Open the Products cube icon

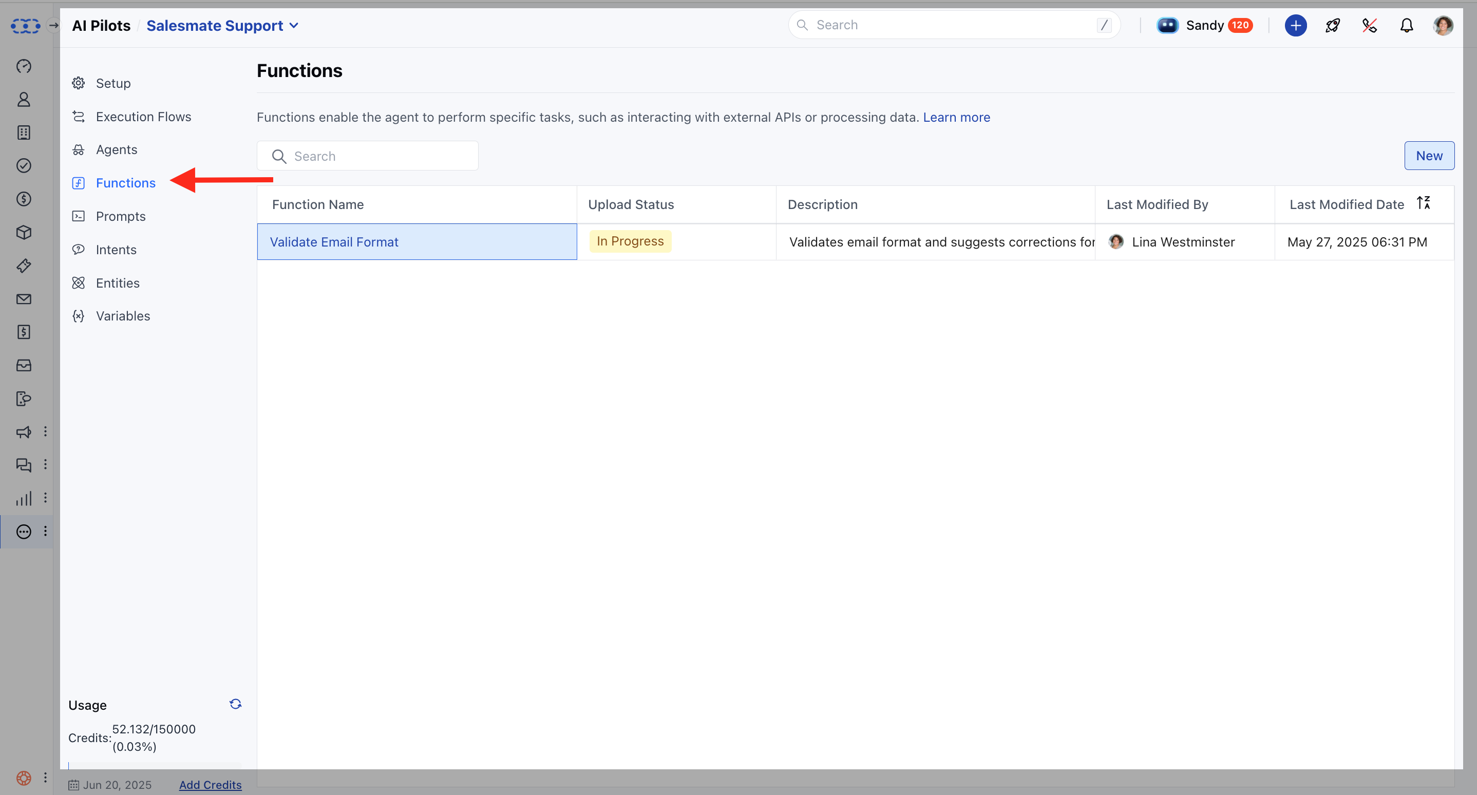[x=24, y=232]
